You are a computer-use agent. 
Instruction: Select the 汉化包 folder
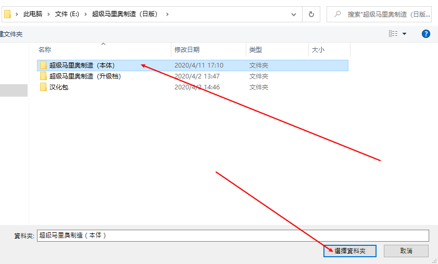click(193, 87)
